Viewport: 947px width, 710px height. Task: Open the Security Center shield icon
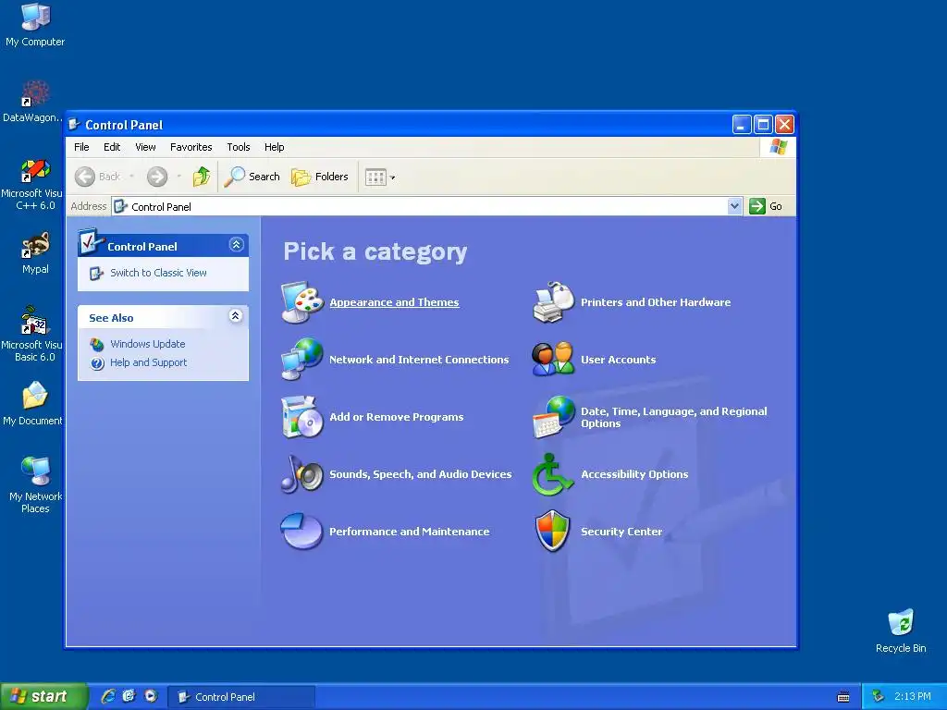553,532
